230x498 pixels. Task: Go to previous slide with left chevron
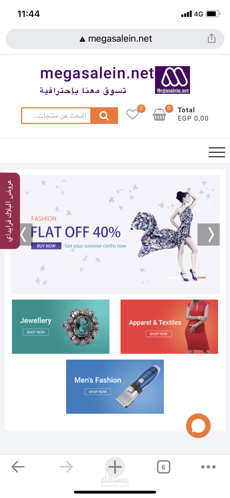(26, 235)
